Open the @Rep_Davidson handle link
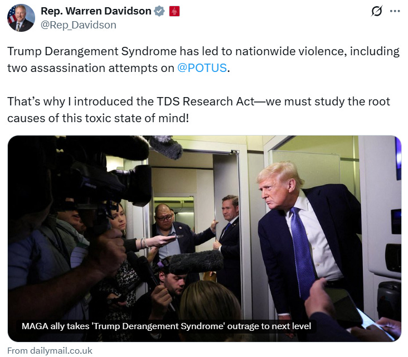408x357 pixels. tap(79, 25)
